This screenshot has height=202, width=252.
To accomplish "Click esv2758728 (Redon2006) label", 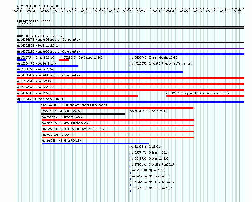I will pyautogui.click(x=36, y=69).
